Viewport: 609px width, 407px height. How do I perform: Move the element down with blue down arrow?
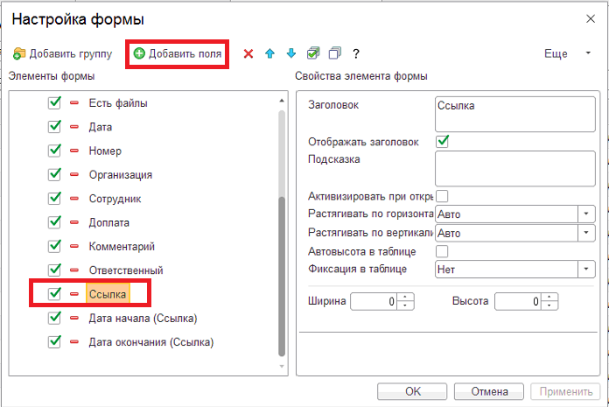[291, 53]
